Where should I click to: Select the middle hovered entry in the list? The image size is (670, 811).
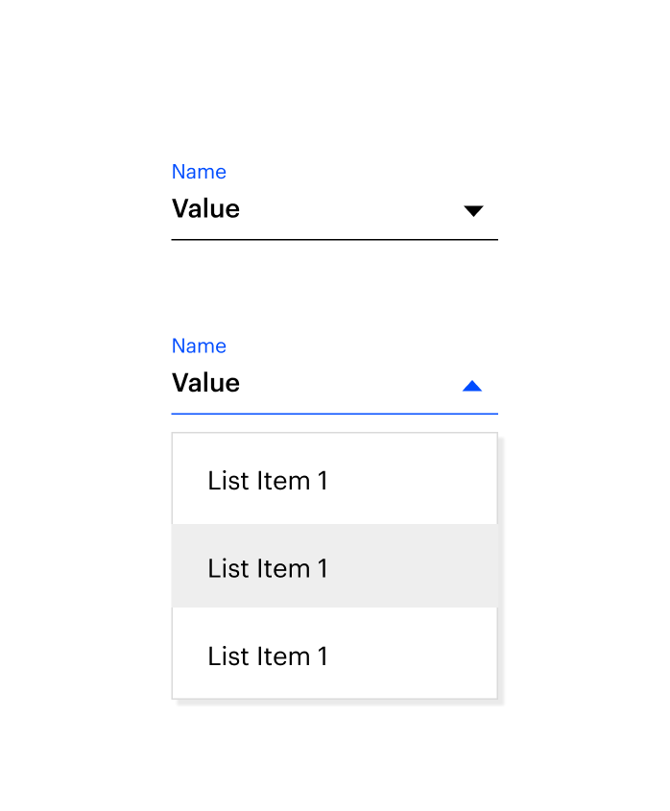(334, 566)
